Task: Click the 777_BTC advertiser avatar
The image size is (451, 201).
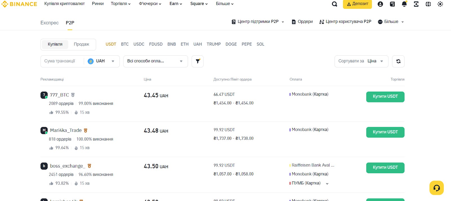Action: point(44,95)
